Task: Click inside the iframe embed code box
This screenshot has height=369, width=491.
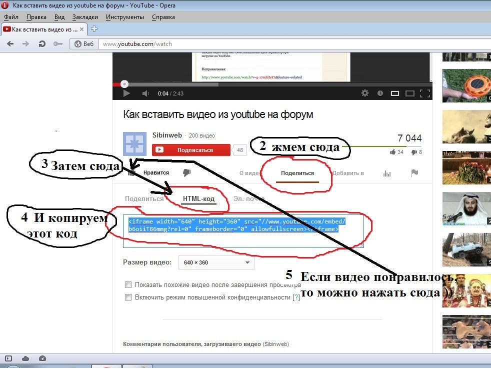Action: [x=243, y=231]
